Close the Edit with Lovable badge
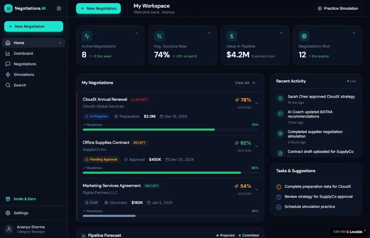 pos(365,230)
